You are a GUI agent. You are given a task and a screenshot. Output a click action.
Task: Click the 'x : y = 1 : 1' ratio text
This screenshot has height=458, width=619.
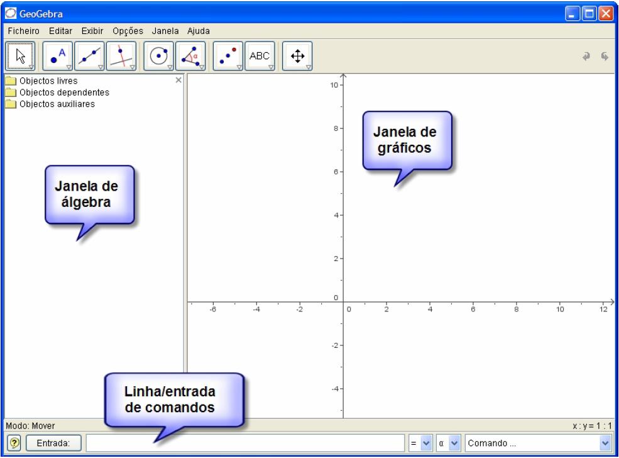pos(592,425)
